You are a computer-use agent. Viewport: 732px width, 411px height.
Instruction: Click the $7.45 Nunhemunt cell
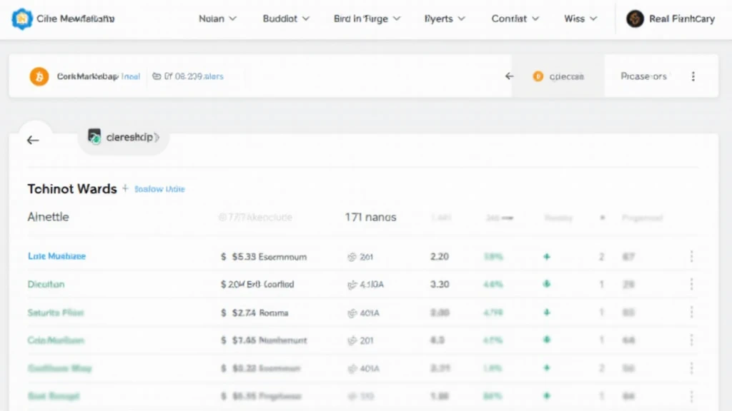264,340
